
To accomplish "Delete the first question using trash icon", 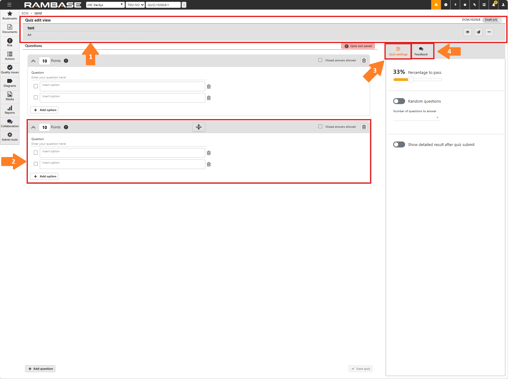I will point(364,61).
